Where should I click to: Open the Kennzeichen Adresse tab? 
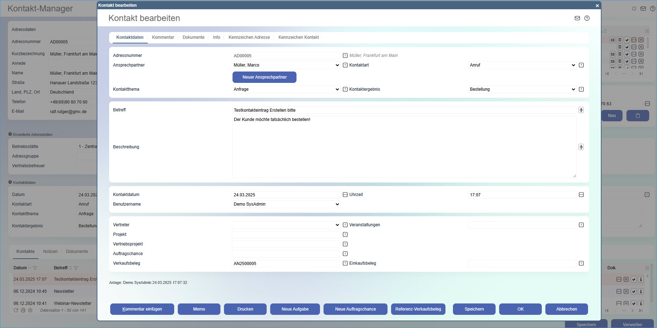(249, 37)
